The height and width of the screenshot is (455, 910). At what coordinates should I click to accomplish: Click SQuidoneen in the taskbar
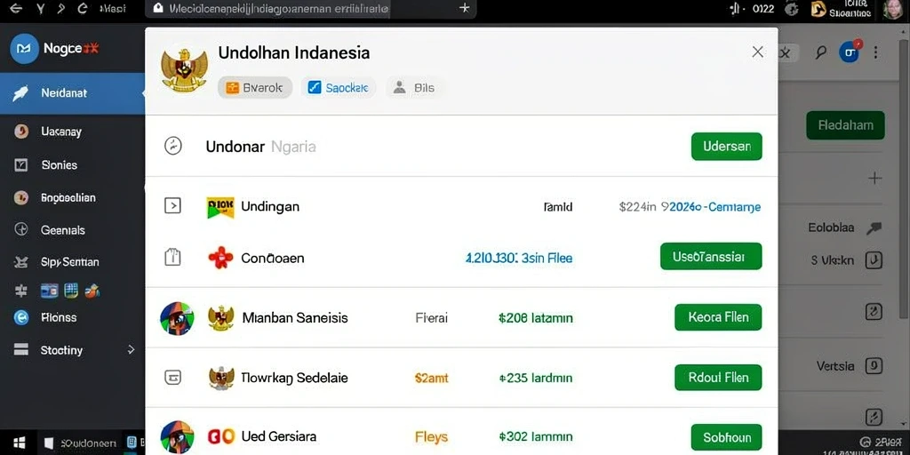pyautogui.click(x=80, y=443)
